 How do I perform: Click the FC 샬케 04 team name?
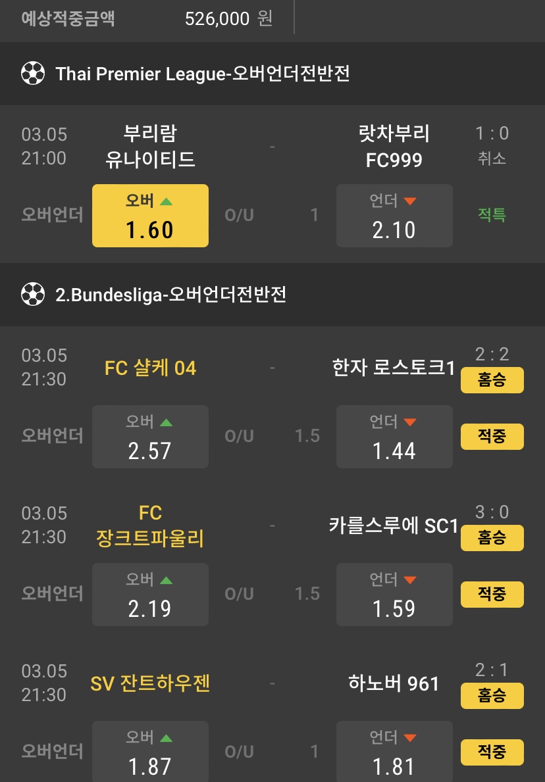point(150,368)
